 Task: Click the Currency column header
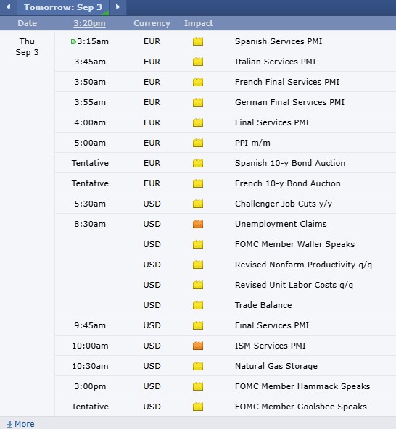[152, 23]
